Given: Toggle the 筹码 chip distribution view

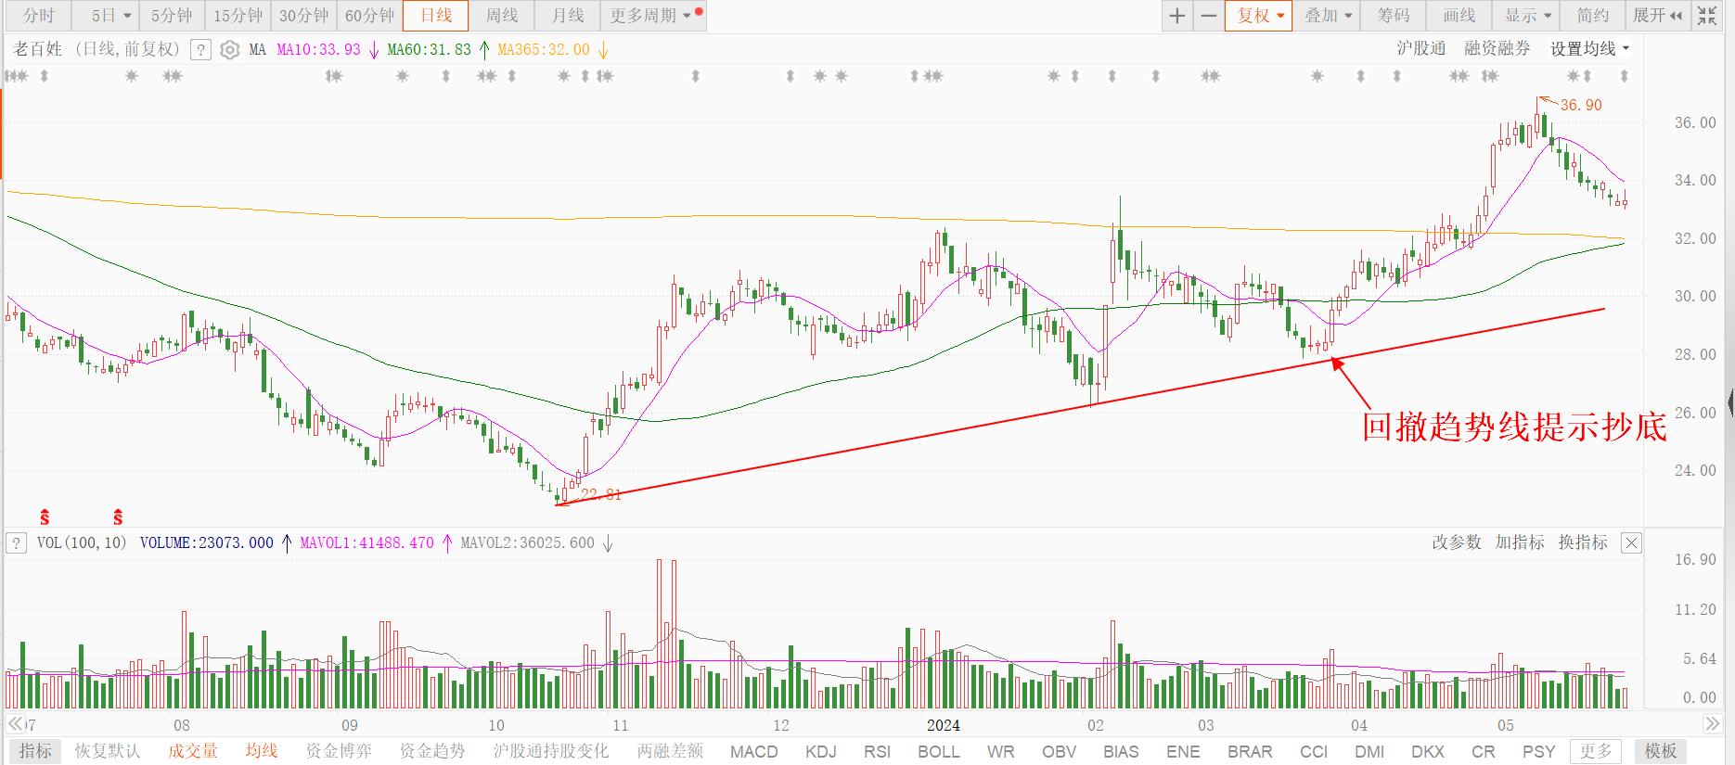Looking at the screenshot, I should [1393, 16].
